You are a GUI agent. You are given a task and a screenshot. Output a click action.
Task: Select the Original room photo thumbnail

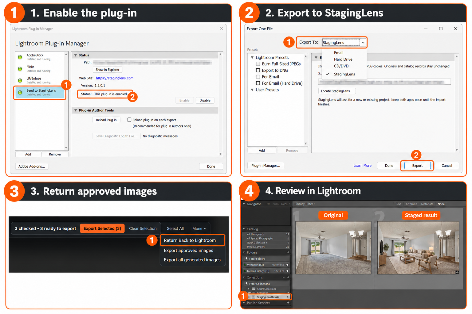333,248
